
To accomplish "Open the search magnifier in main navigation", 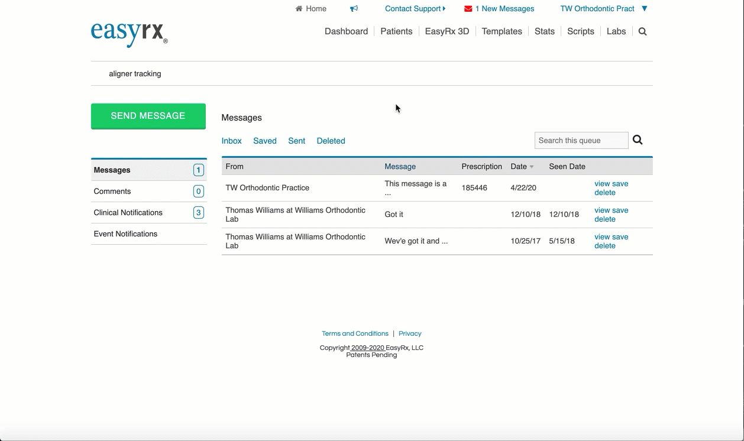I will pyautogui.click(x=643, y=31).
